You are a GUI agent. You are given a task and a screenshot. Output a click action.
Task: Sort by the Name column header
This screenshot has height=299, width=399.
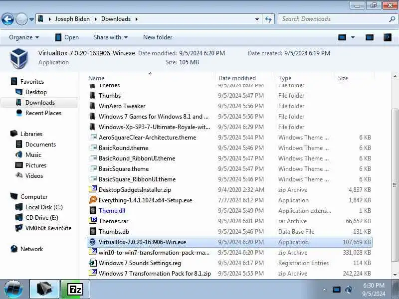tap(96, 78)
